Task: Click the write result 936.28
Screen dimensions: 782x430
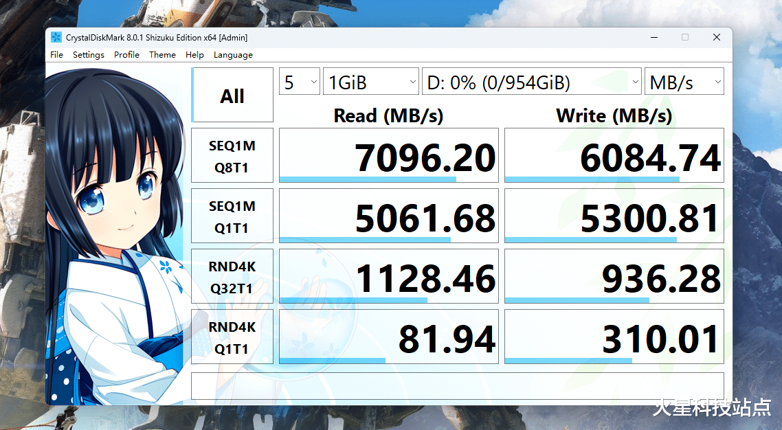Action: tap(614, 277)
